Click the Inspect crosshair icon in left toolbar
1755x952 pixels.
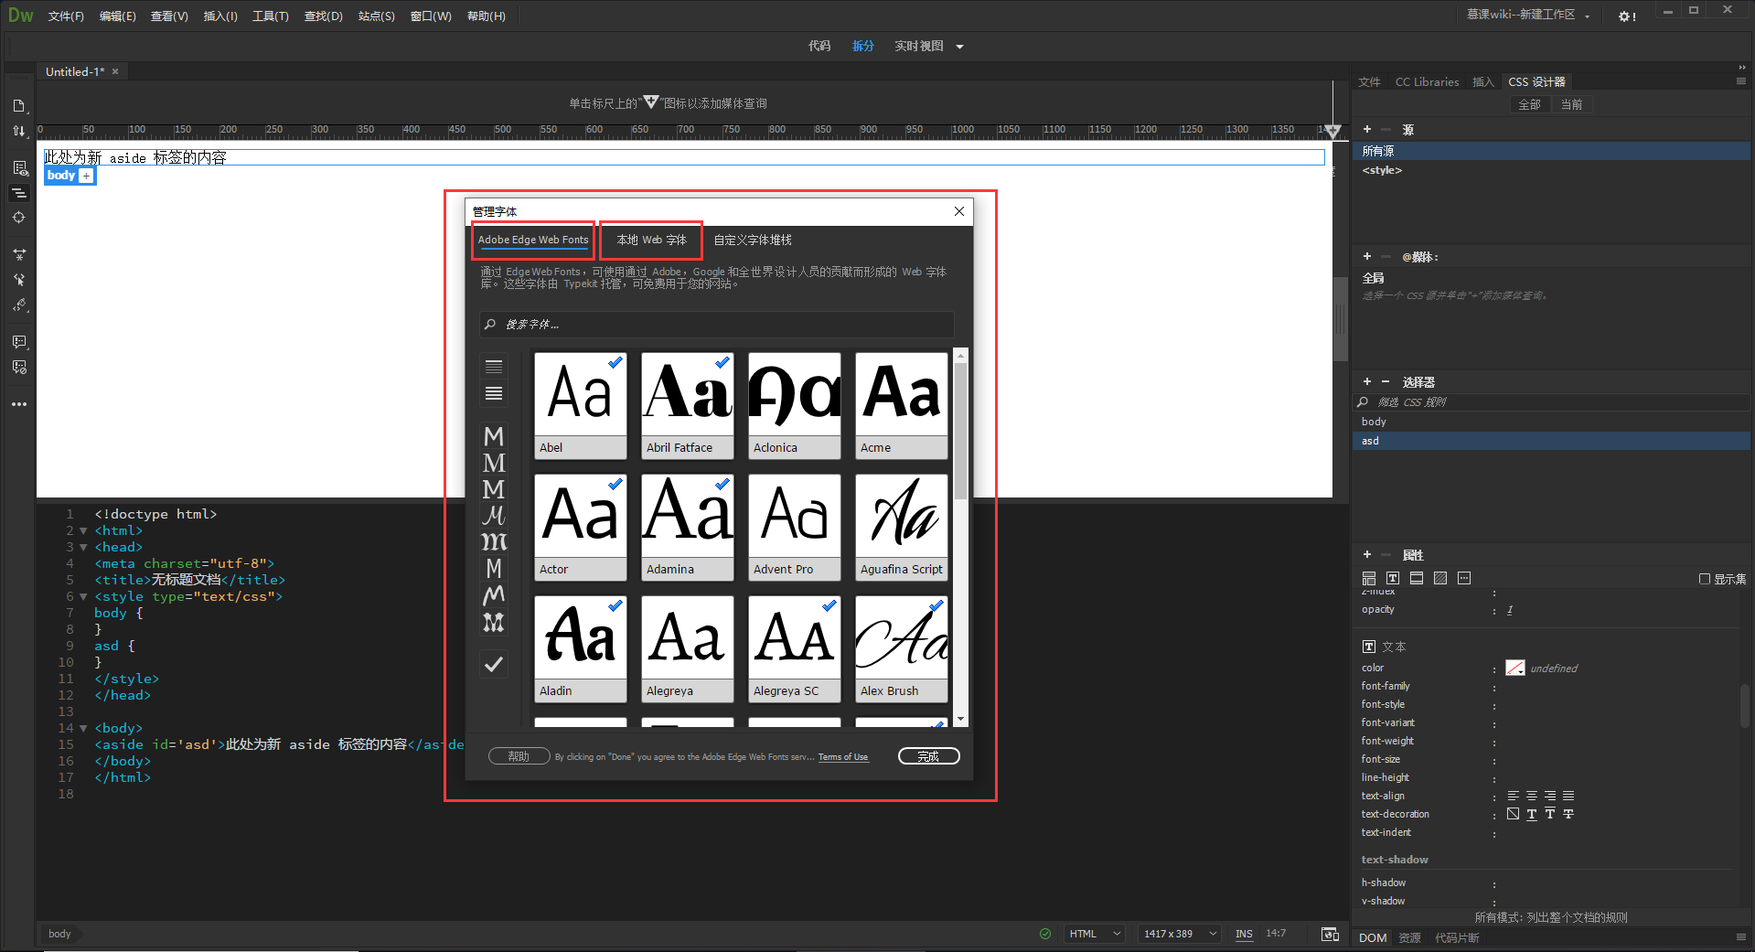coord(18,218)
